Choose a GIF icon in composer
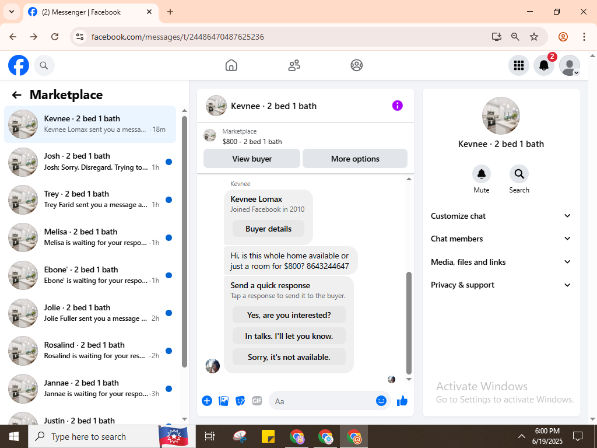Viewport: 597px width, 448px height. click(257, 401)
